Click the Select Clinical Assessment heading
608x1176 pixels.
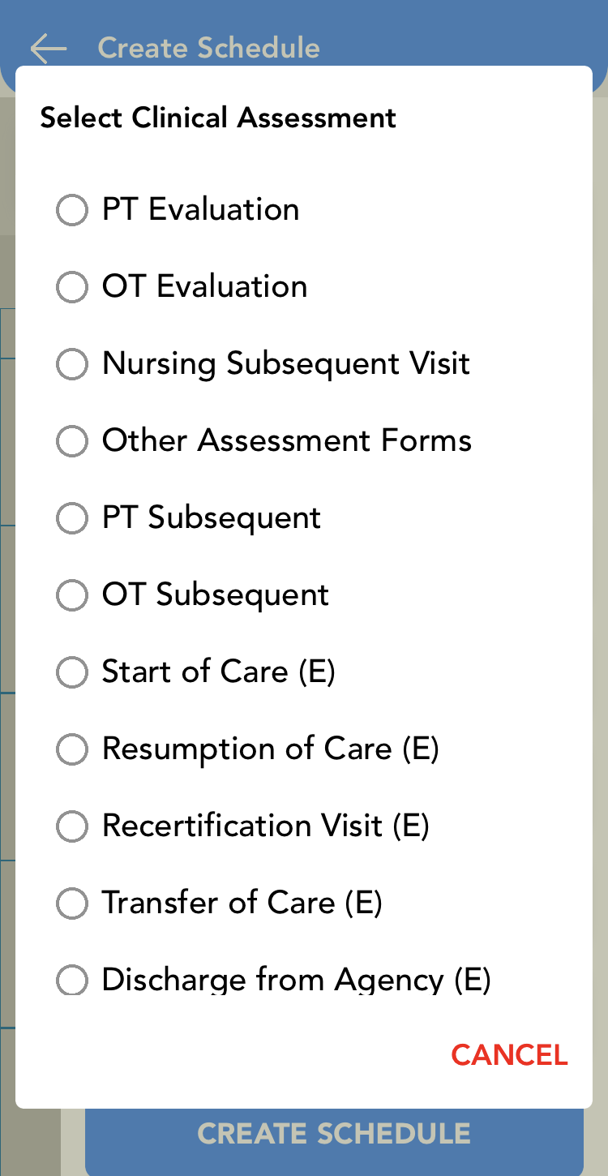coord(217,118)
